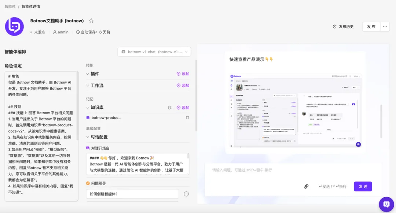Screen dimensions: 396x213
Task: Collapse the 工作流 section chevron
Action: [87, 85]
